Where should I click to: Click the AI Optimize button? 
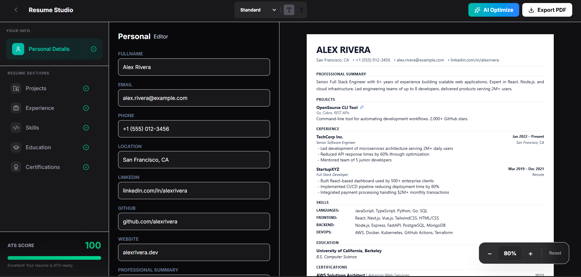[494, 10]
